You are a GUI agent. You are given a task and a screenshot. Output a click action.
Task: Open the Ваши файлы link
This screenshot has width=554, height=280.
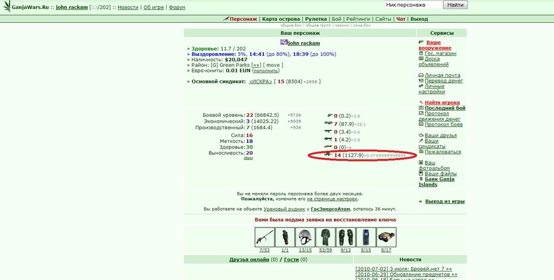(x=441, y=173)
